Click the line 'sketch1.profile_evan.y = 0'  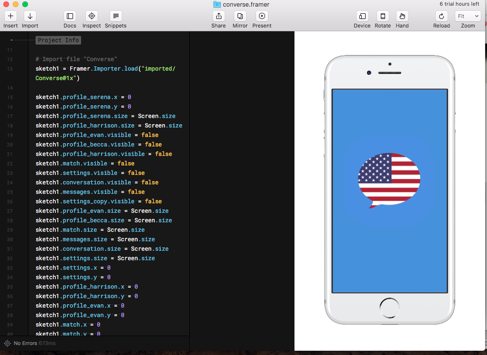(80, 315)
